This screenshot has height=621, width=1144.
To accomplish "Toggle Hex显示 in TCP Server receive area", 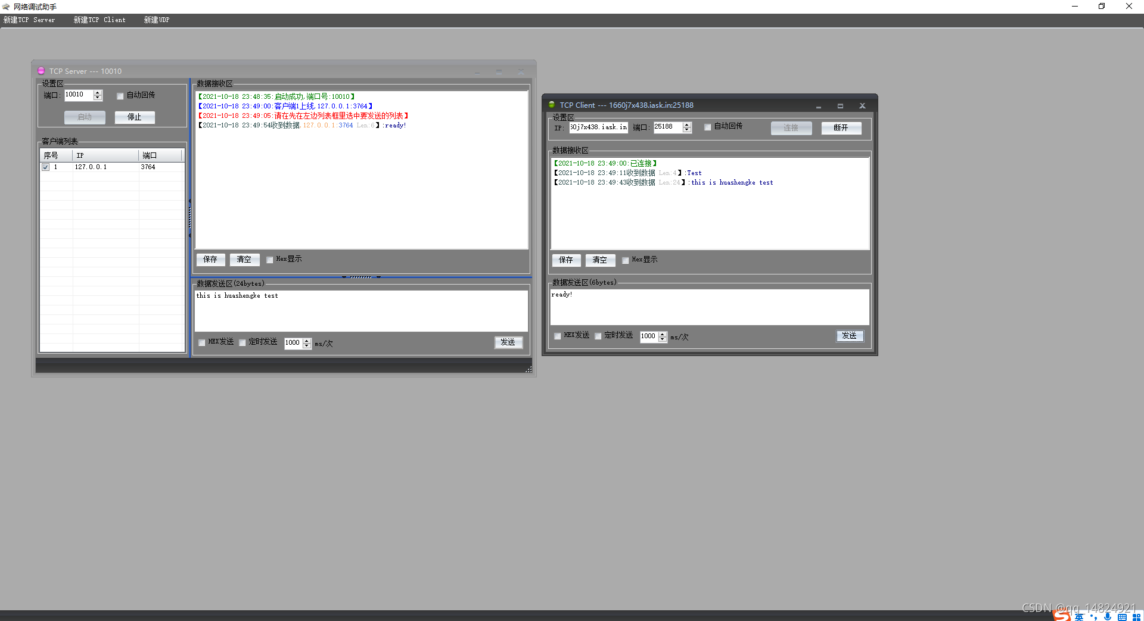I will coord(270,260).
